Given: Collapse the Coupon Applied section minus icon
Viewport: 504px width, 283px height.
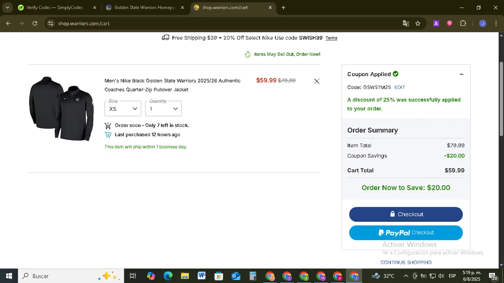Looking at the screenshot, I should click(461, 74).
